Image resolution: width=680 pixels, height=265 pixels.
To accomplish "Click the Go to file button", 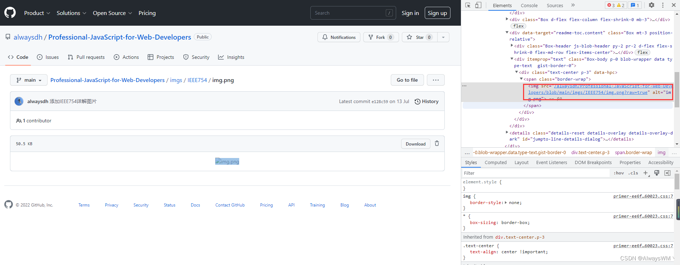I will tap(407, 80).
